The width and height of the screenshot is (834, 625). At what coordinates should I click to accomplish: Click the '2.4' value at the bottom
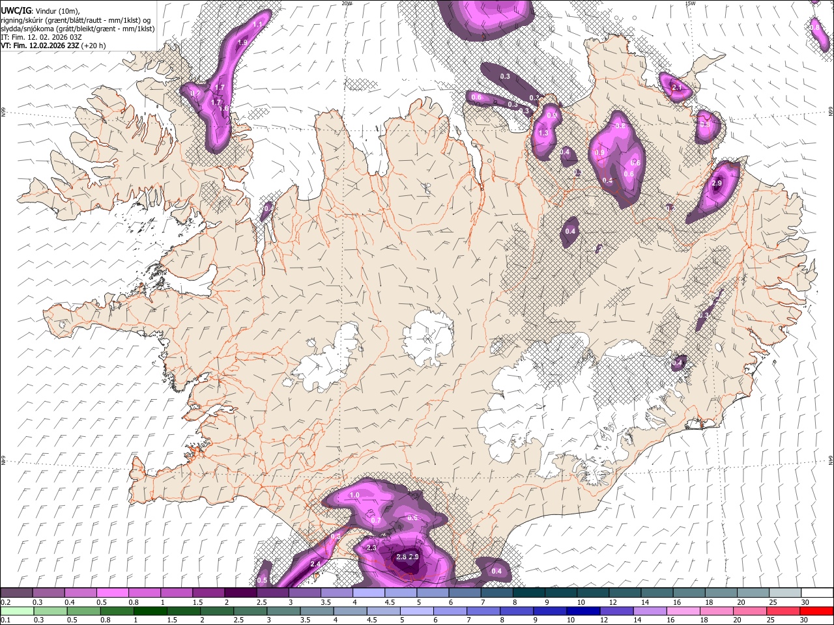(315, 564)
